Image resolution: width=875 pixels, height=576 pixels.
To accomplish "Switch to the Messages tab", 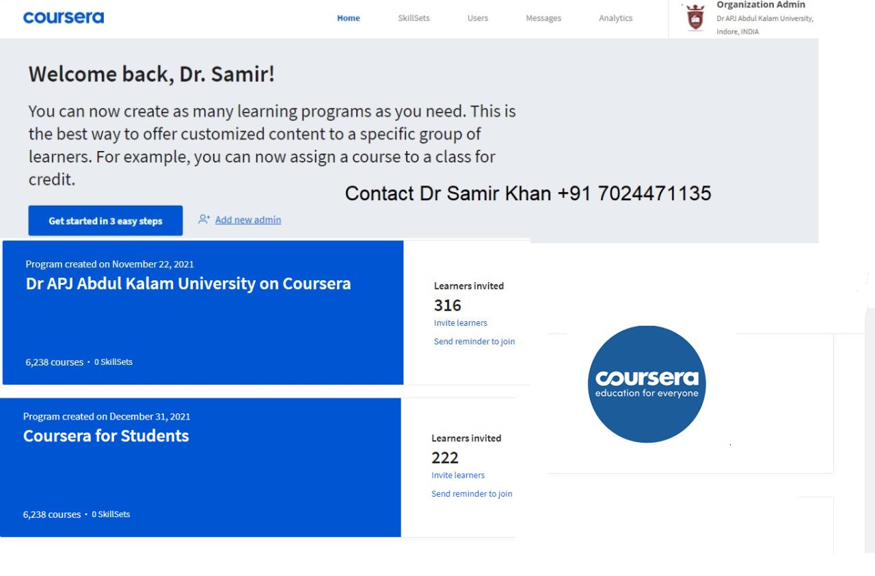I will 543,18.
